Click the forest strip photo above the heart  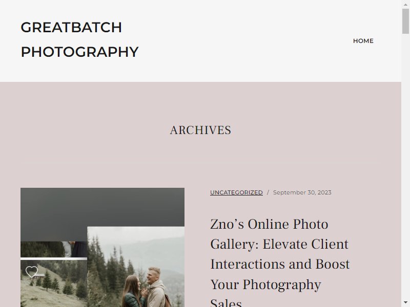tap(54, 249)
